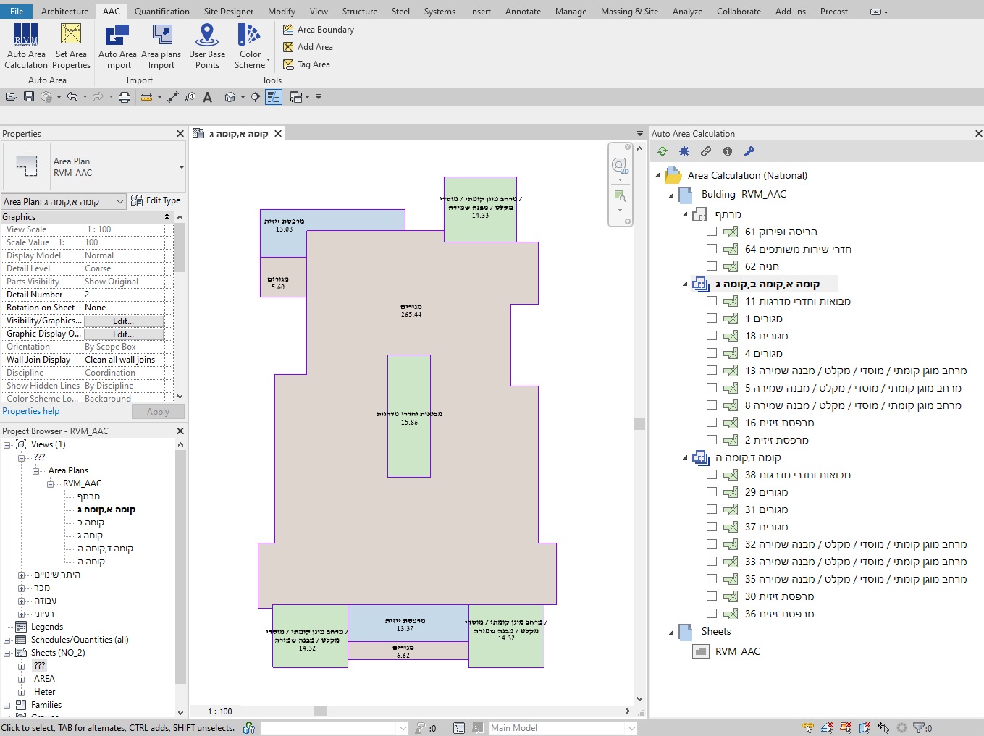Viewport: 984px width, 736px height.
Task: Choose Add Area tool
Action: (x=308, y=47)
